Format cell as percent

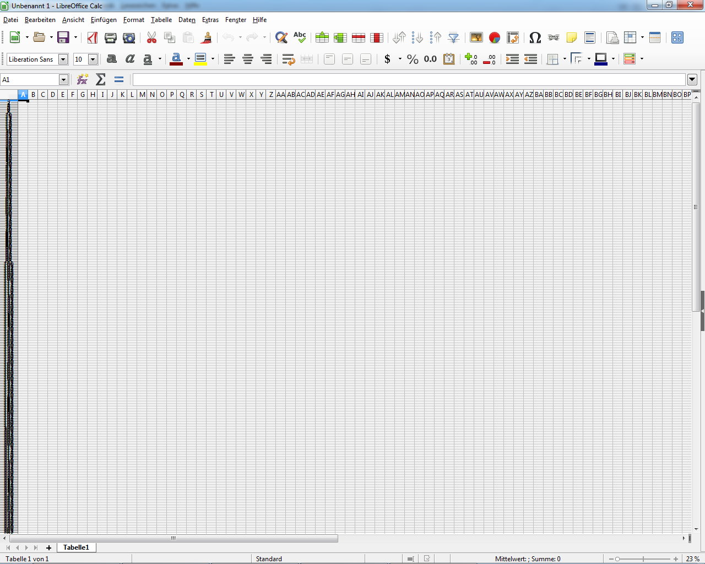[x=413, y=59]
